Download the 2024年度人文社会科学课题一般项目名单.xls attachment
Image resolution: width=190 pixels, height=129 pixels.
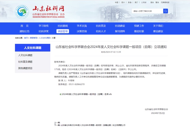(87, 94)
